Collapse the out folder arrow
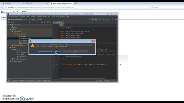The width and height of the screenshot is (184, 103). 10,29
